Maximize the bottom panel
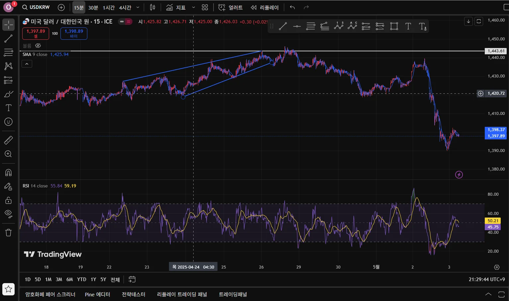 click(501, 294)
